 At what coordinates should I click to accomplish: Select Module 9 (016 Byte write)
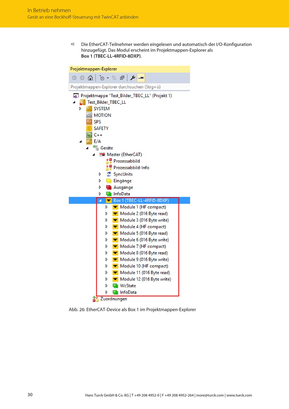click(144, 259)
